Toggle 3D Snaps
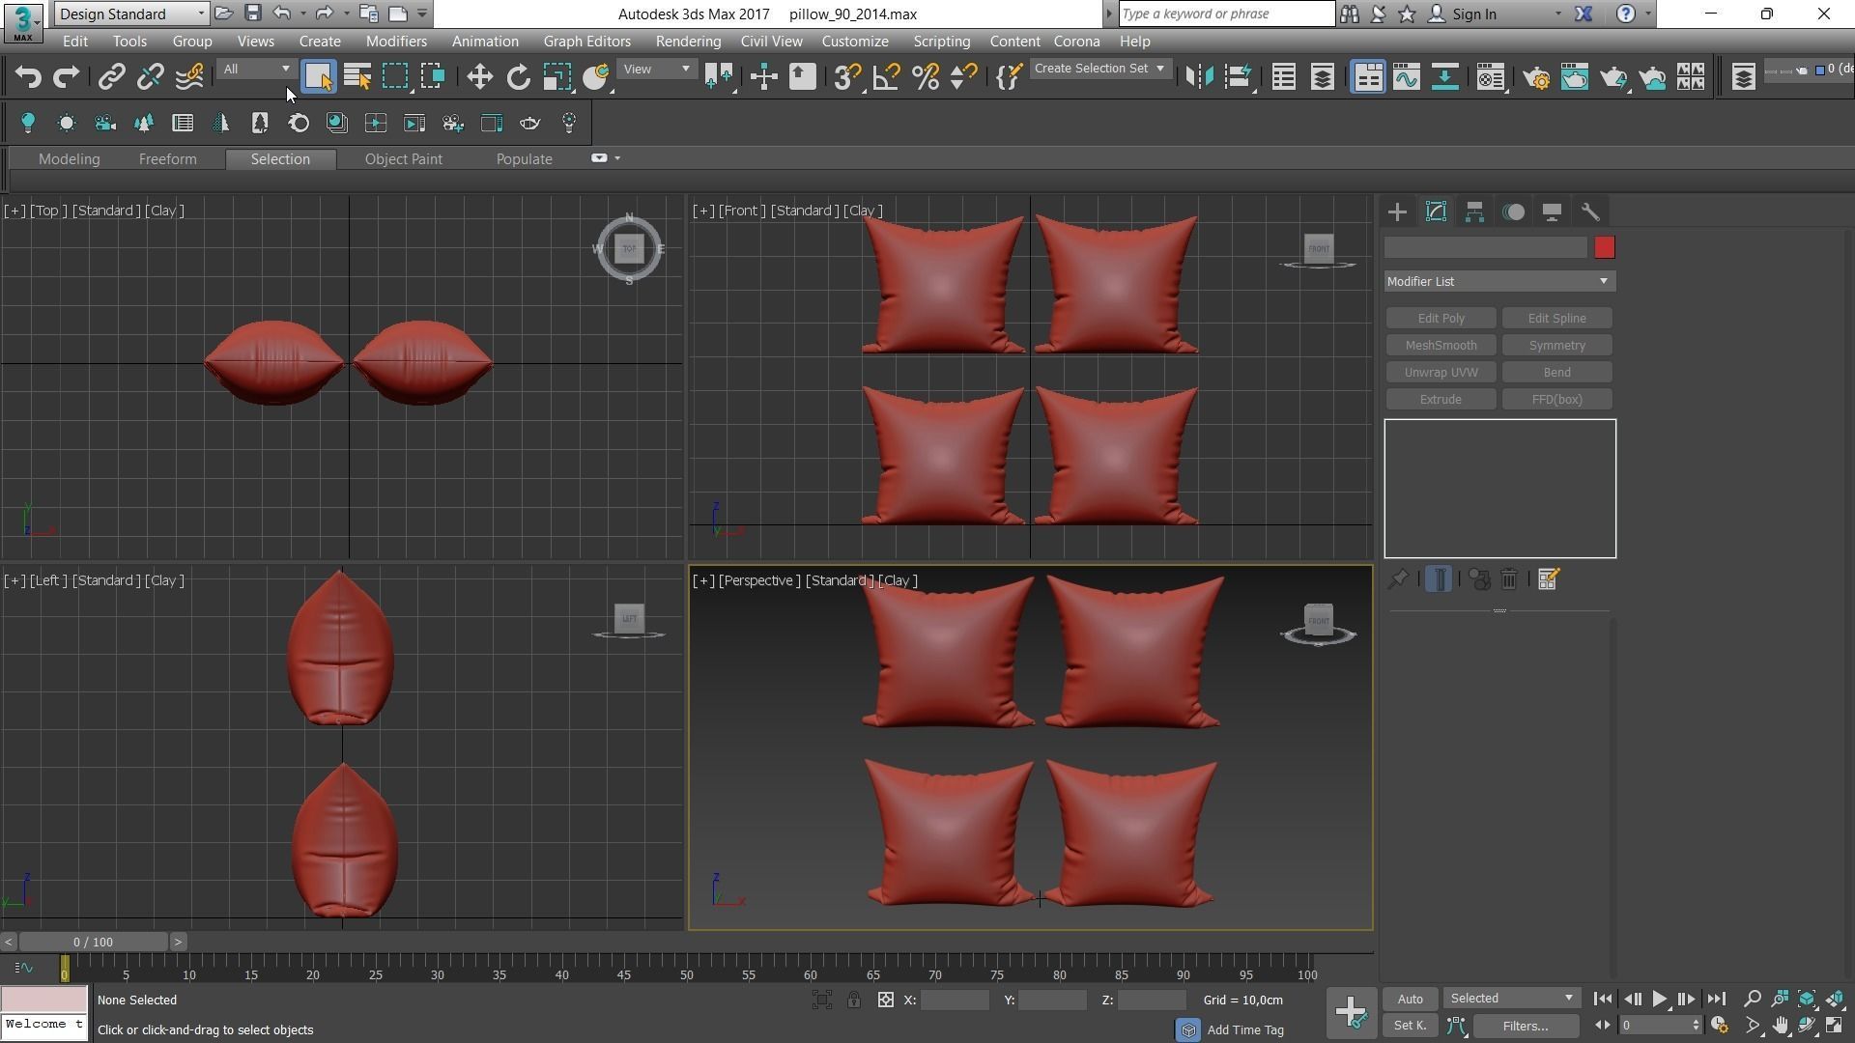Image resolution: width=1855 pixels, height=1043 pixels. pos(847,76)
